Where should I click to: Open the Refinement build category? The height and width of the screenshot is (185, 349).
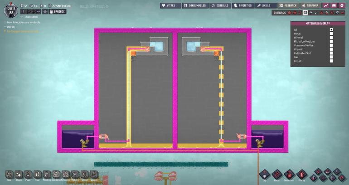coord(66,175)
